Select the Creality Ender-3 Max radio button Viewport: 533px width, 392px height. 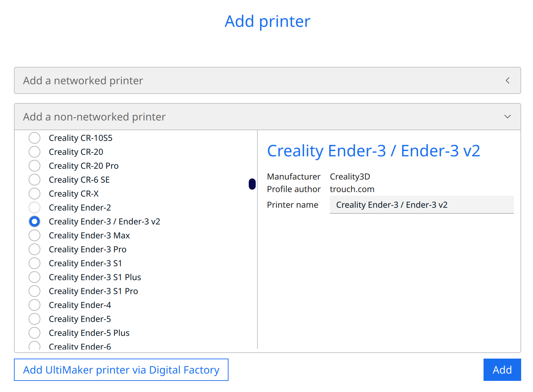pos(34,235)
